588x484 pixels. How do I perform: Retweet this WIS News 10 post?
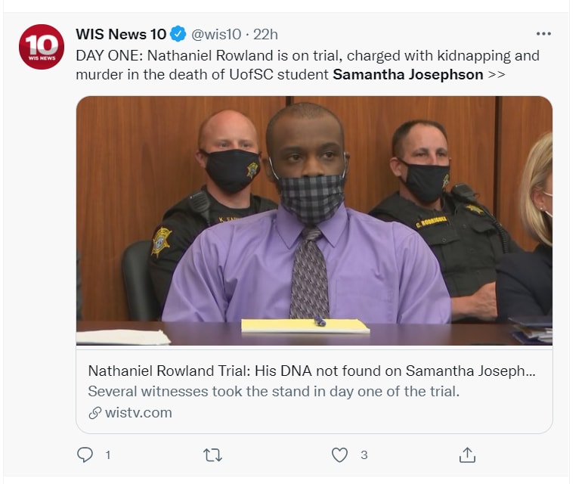pos(212,455)
